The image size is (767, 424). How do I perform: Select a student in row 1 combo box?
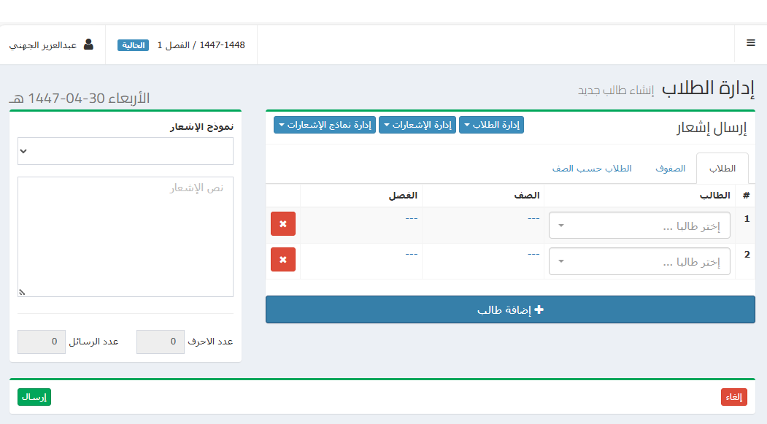[x=639, y=226]
